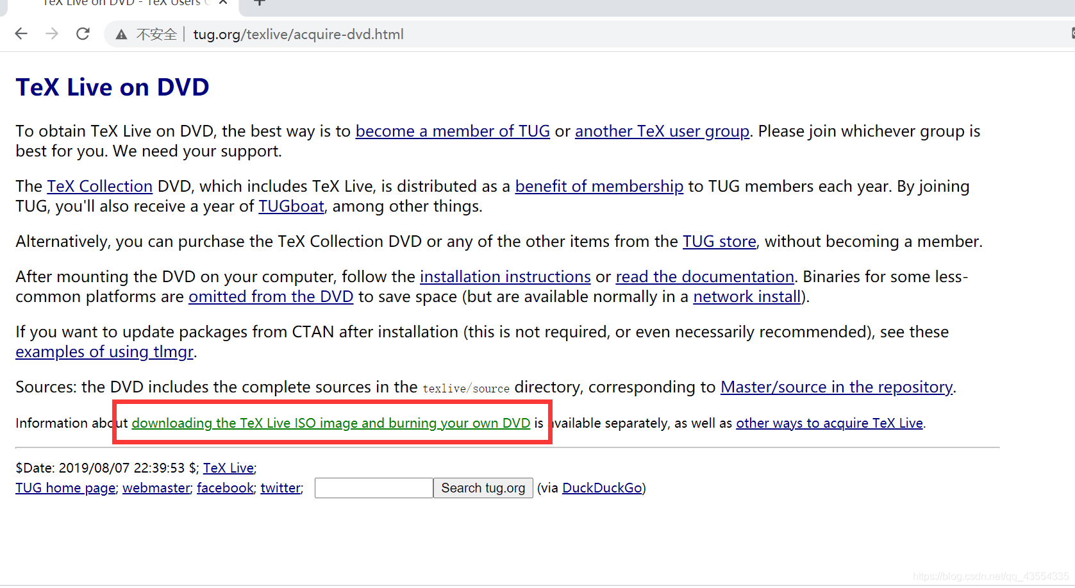
Task: Click the 'Search tug.org' button
Action: click(x=483, y=488)
